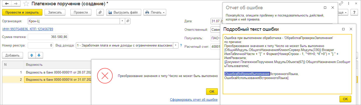Screen dimensions: 361x105
Task: Open the three-dot window menu
Action: click(x=348, y=3)
